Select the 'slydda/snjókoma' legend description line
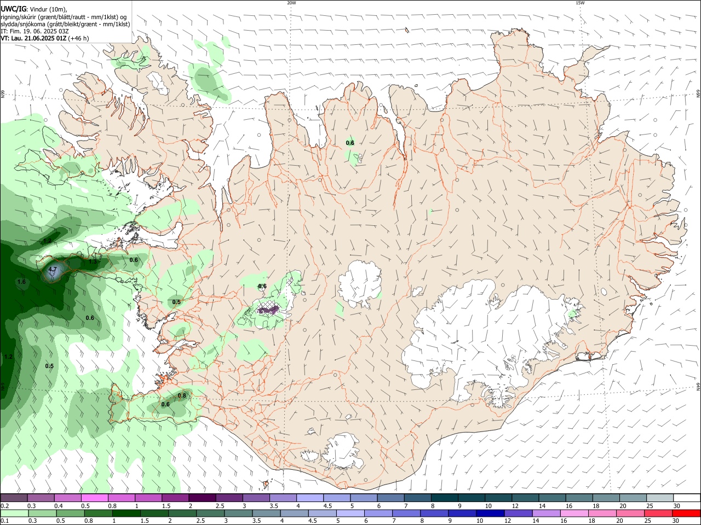The height and width of the screenshot is (525, 701). [65, 24]
